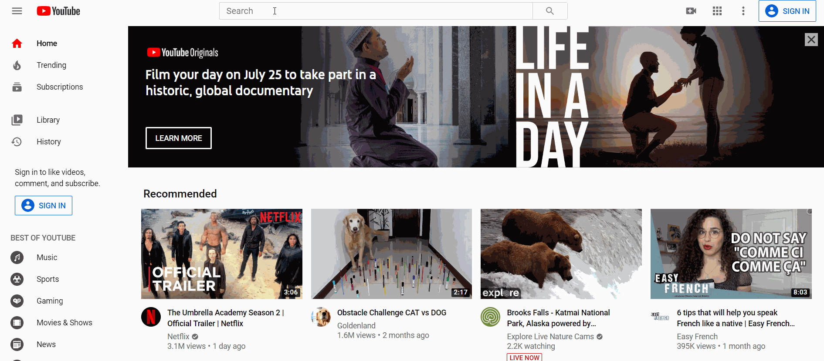Play the Umbrella Academy trailer thumbnail

click(x=222, y=254)
